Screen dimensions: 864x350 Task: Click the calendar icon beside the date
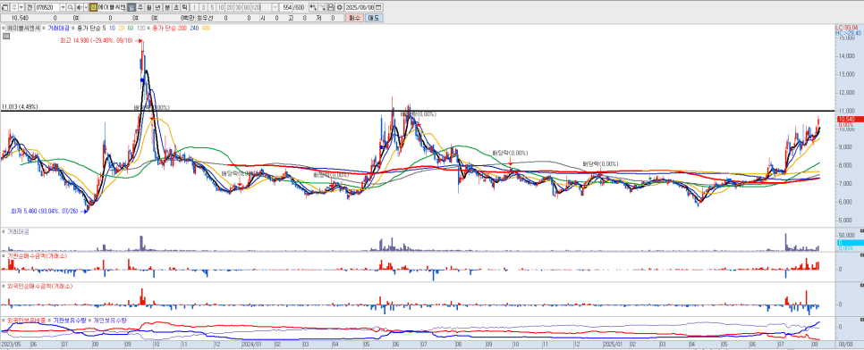tap(378, 7)
